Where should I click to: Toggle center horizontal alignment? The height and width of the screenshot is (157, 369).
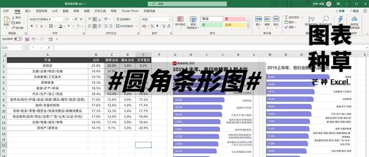point(95,26)
